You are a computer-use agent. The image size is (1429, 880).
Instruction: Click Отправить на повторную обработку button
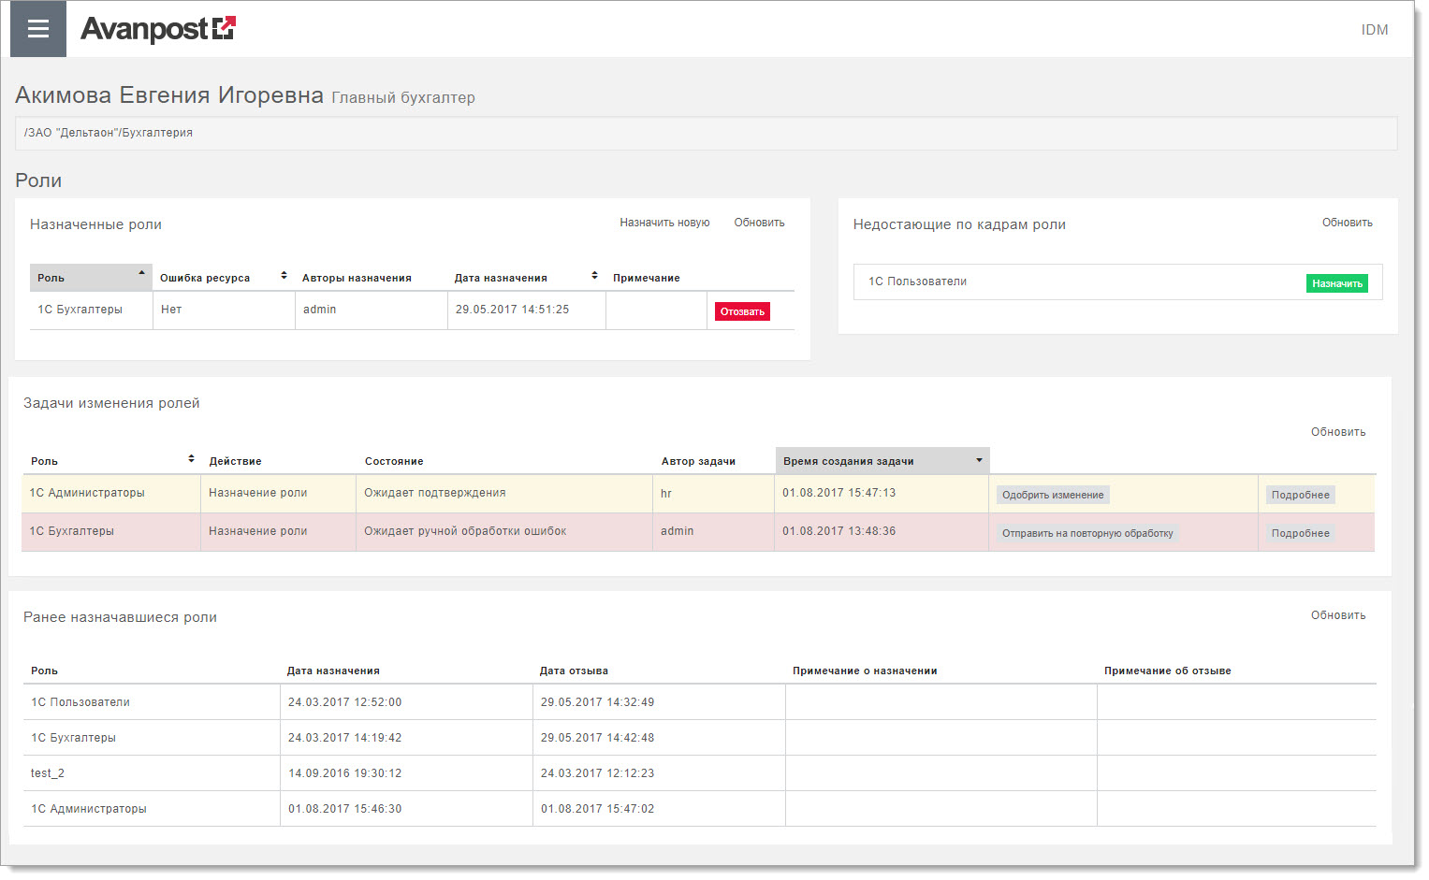1086,533
